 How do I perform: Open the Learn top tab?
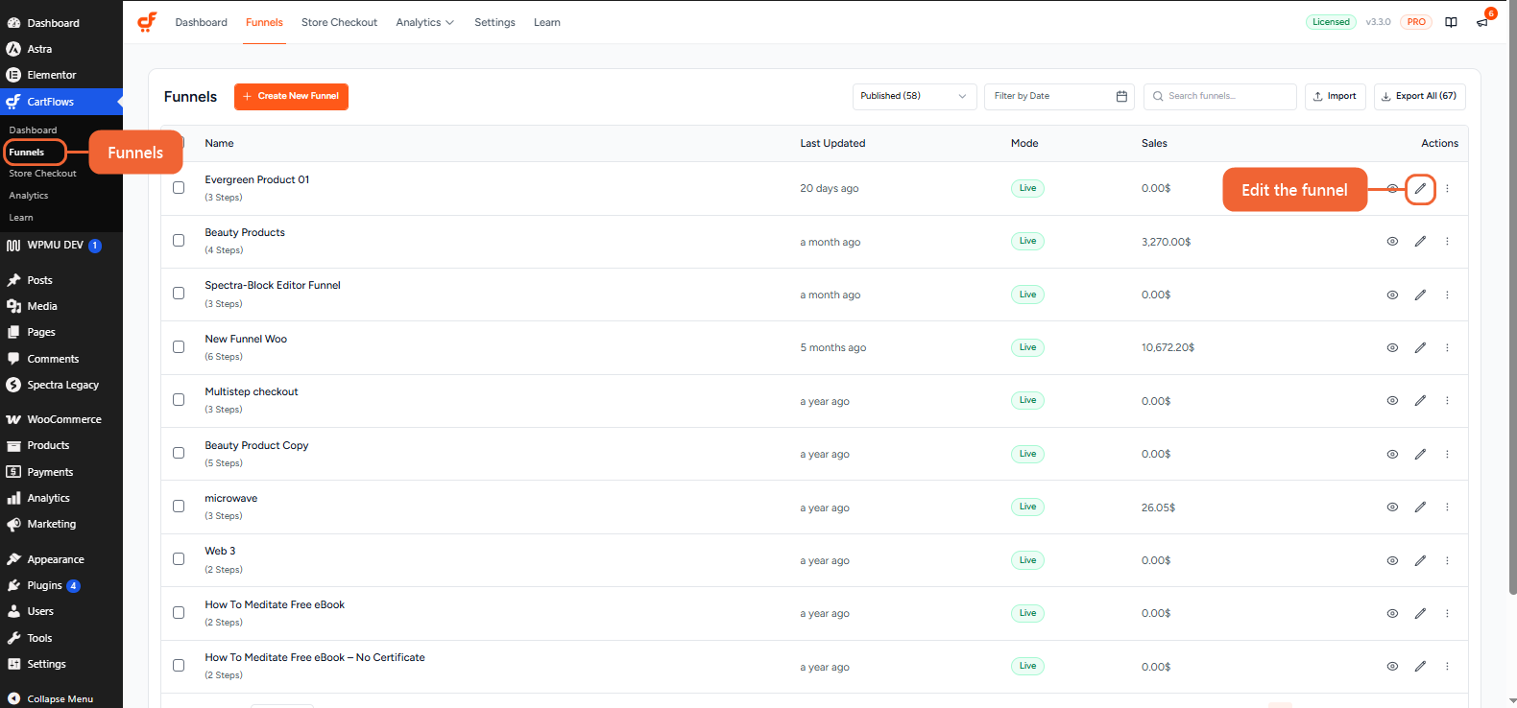point(547,22)
